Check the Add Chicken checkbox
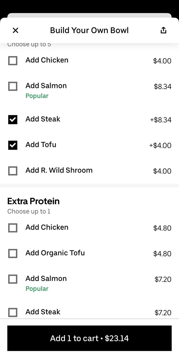Viewport: 179px width, 360px height. pos(13,61)
